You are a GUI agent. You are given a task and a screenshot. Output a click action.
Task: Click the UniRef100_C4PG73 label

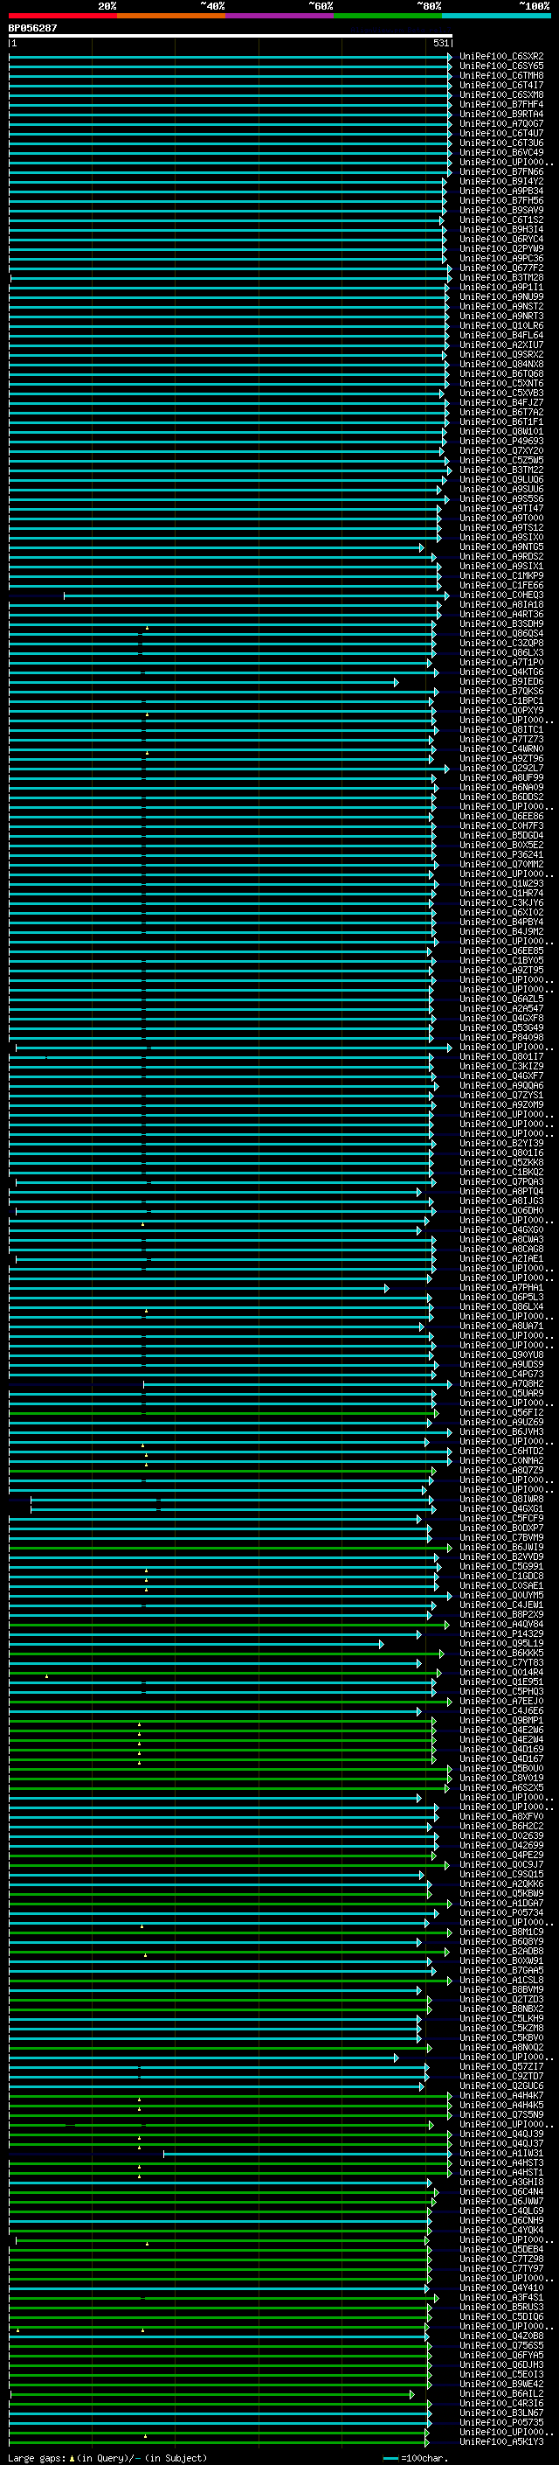pos(501,1374)
